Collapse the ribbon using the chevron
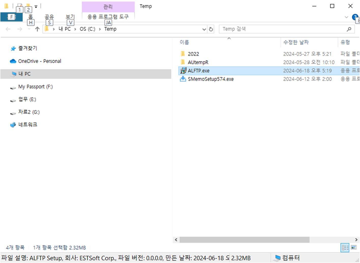This screenshot has width=360, height=263. tap(346, 17)
